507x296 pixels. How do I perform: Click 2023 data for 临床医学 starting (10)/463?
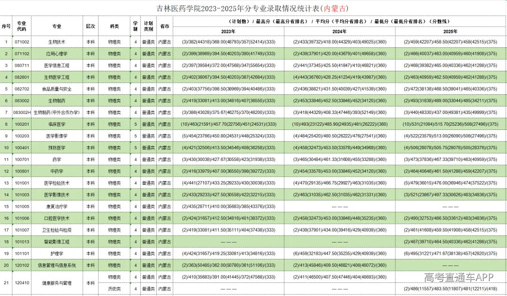click(x=228, y=124)
